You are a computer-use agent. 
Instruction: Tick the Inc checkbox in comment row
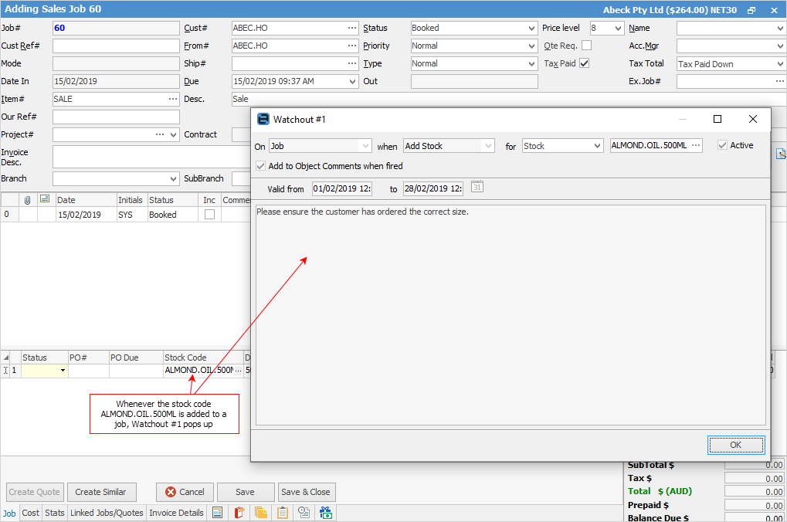click(x=209, y=215)
